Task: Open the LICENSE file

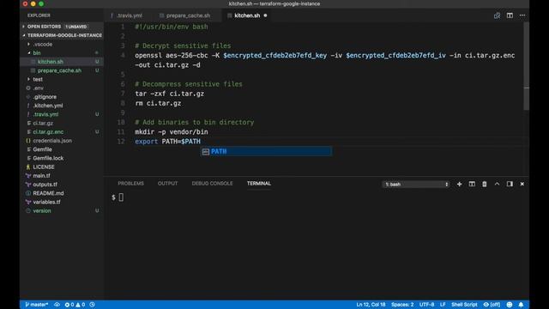Action: point(44,167)
